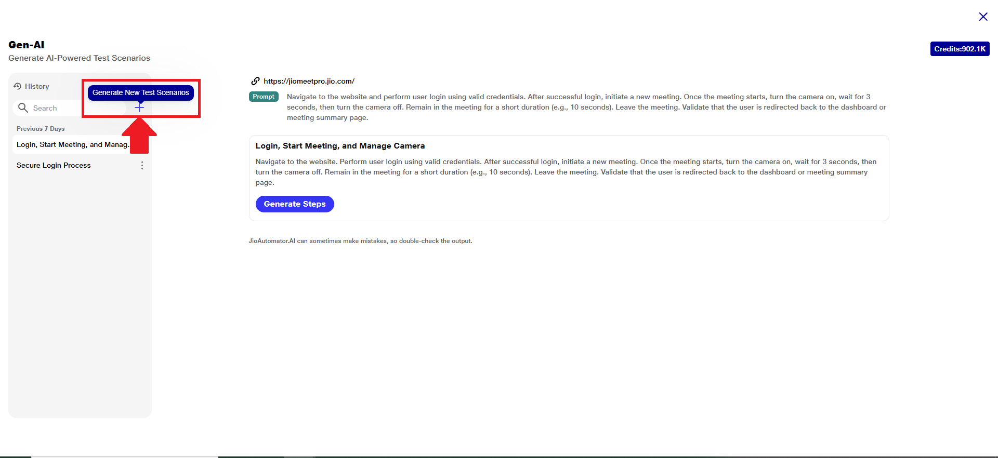Click the Generate New Test Scenarios tooltip
Viewport: 998px width, 458px height.
(x=140, y=92)
